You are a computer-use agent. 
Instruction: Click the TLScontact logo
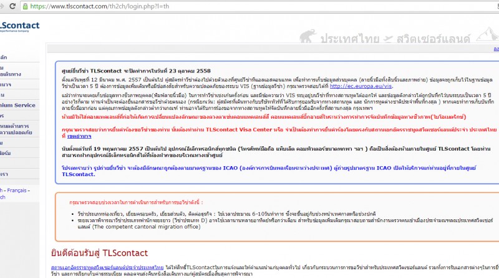click(x=19, y=26)
